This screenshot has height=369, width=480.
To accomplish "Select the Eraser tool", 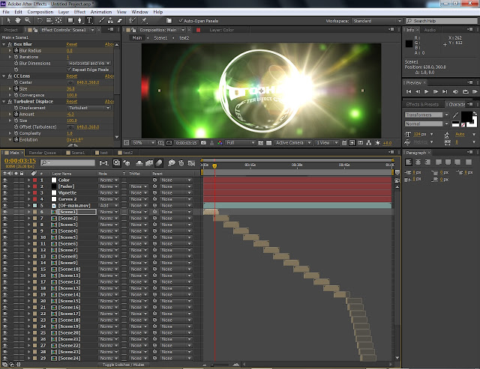I will [x=120, y=20].
